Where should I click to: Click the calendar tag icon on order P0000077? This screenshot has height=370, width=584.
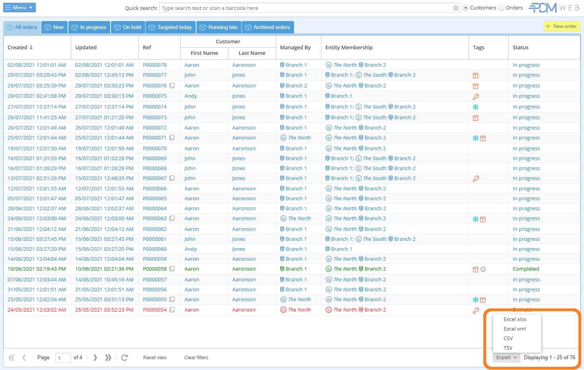point(475,75)
